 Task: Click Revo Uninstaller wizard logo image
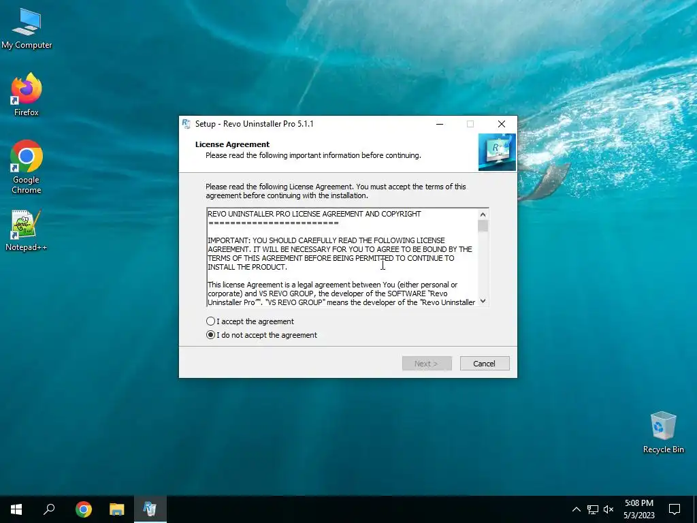coord(497,152)
